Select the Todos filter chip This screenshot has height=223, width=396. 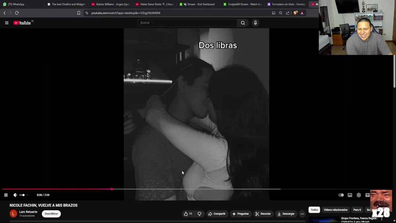314,210
